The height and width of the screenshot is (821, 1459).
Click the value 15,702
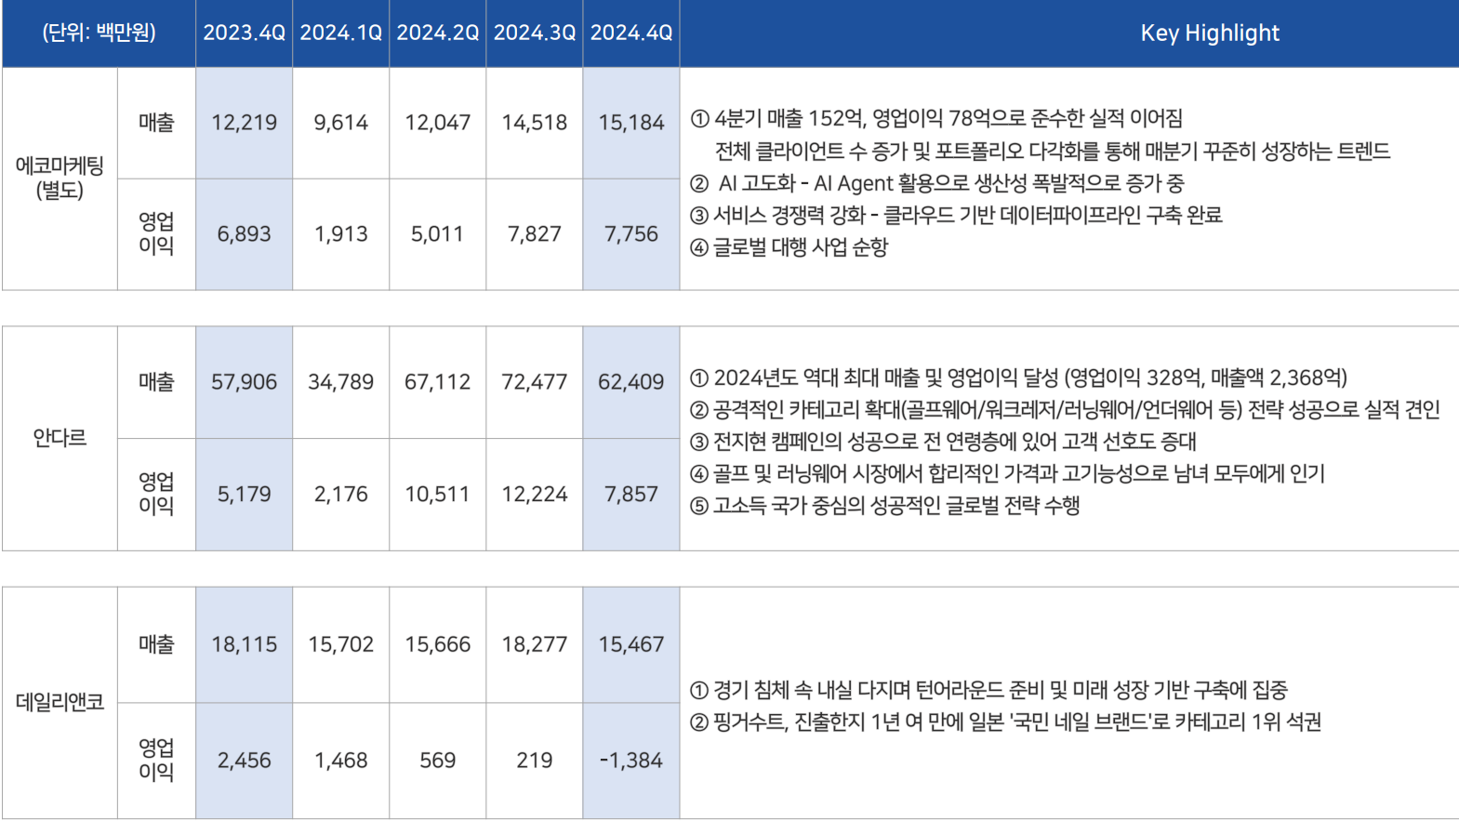[x=340, y=644]
